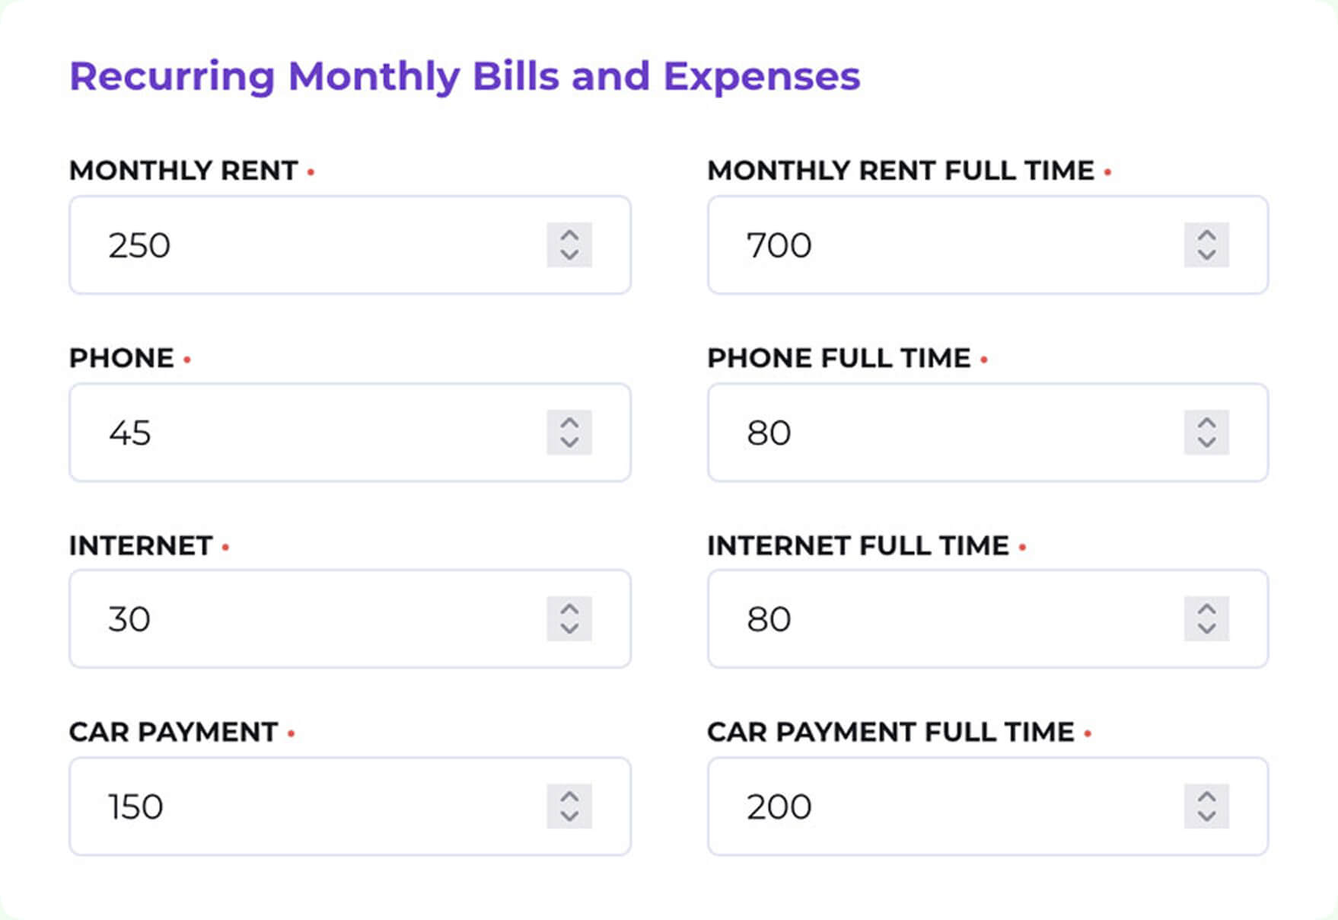
Task: Decrease the Car Payment Full Time amount
Action: [x=1207, y=816]
